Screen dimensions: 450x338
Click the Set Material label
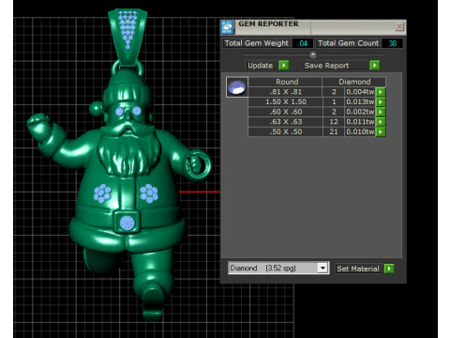[x=358, y=269]
